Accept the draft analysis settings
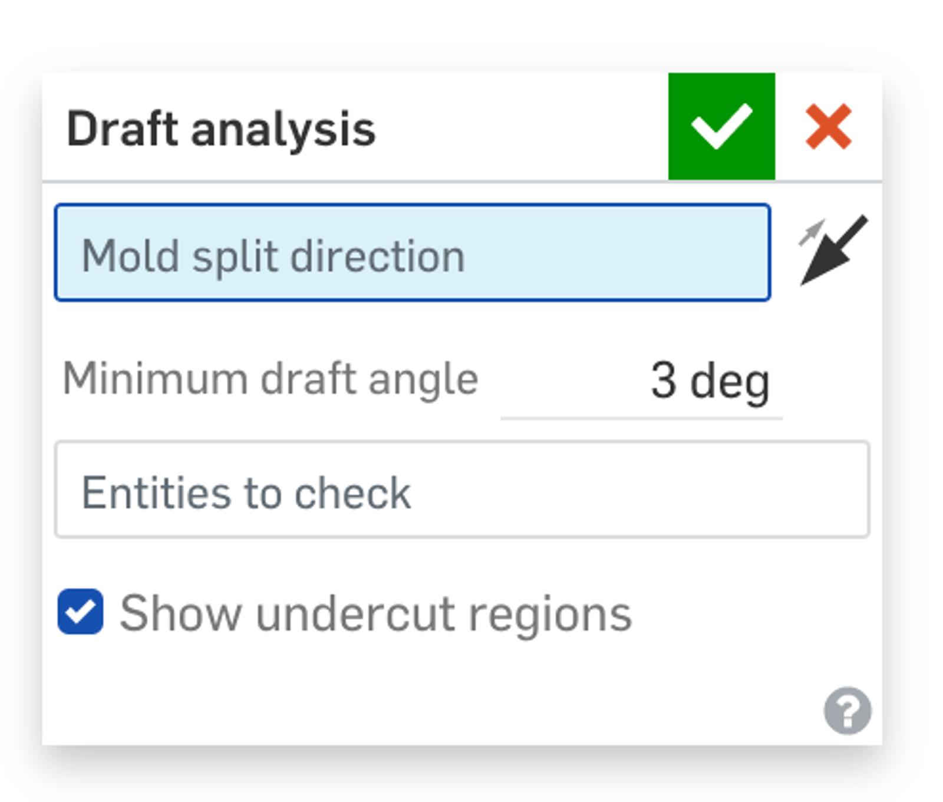 coord(721,126)
